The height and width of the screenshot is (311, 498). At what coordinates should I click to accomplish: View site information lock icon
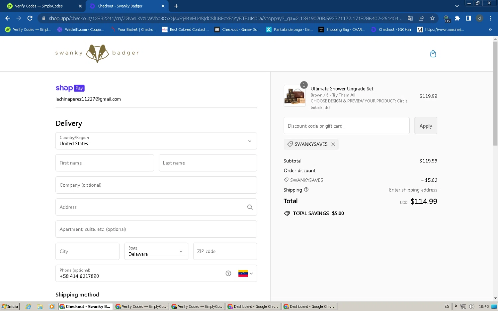pyautogui.click(x=43, y=18)
